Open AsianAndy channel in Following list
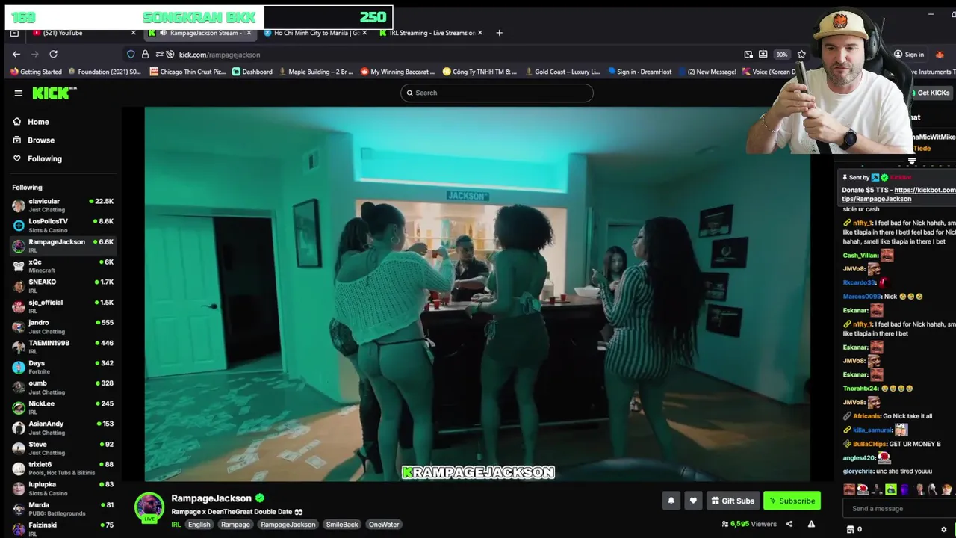956x538 pixels. coord(63,427)
